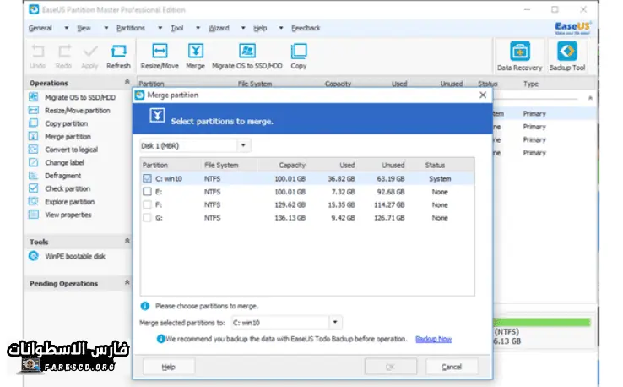The width and height of the screenshot is (623, 387).
Task: Uncheck the C: win10 partition checkbox
Action: (148, 179)
